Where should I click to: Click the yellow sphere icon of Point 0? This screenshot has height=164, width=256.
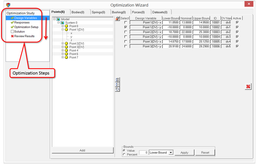click(x=66, y=26)
